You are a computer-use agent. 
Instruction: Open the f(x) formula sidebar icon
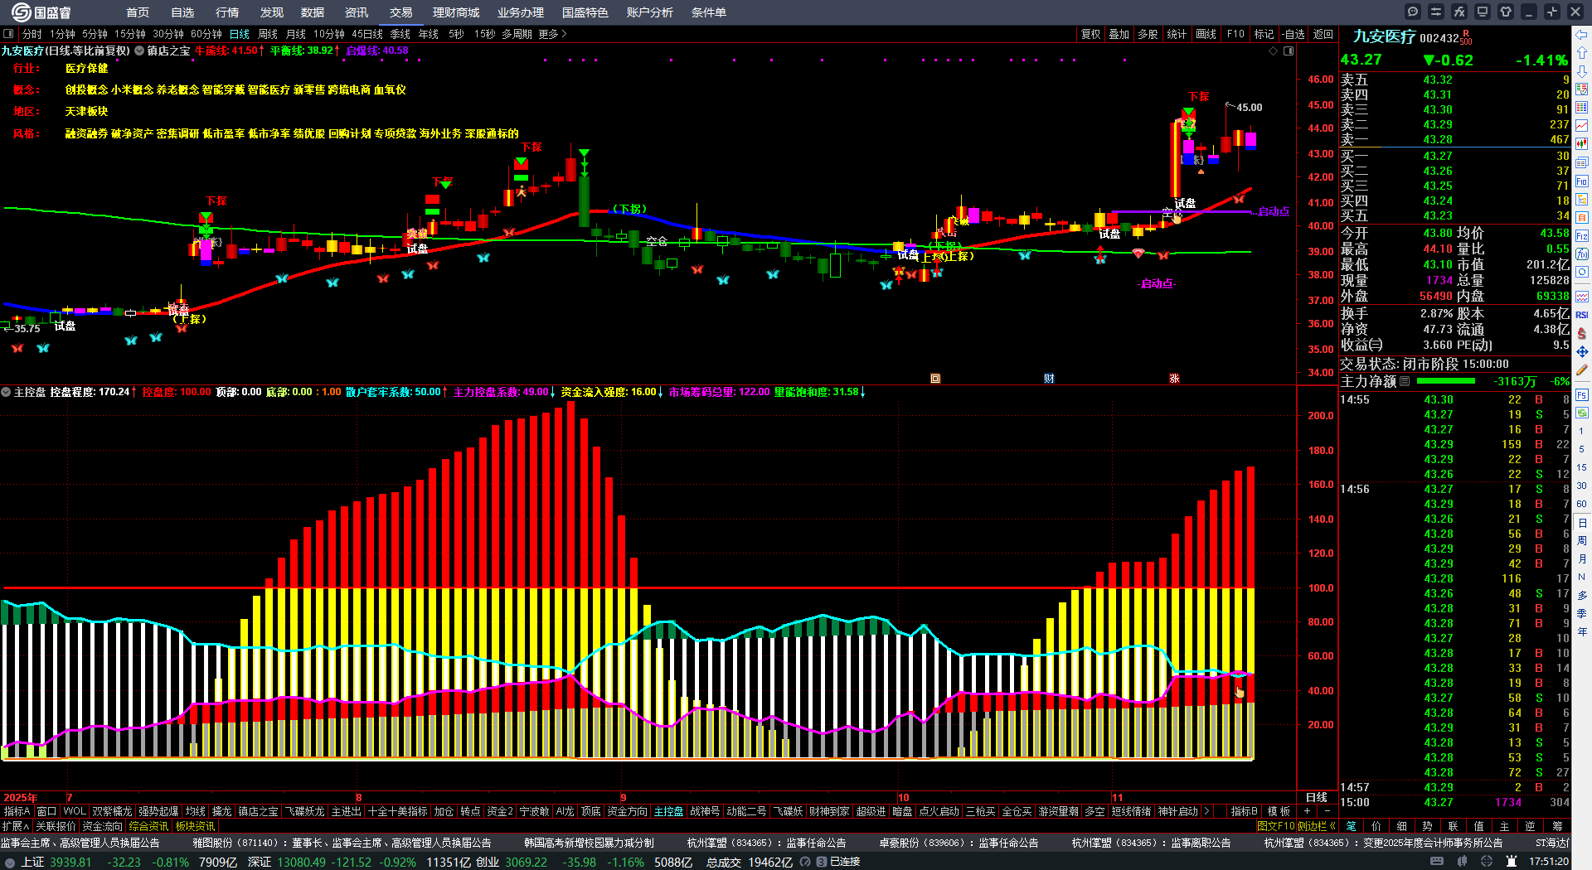[x=1582, y=254]
